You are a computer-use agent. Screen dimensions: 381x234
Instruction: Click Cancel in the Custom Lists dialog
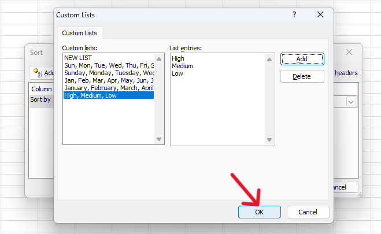tap(308, 212)
